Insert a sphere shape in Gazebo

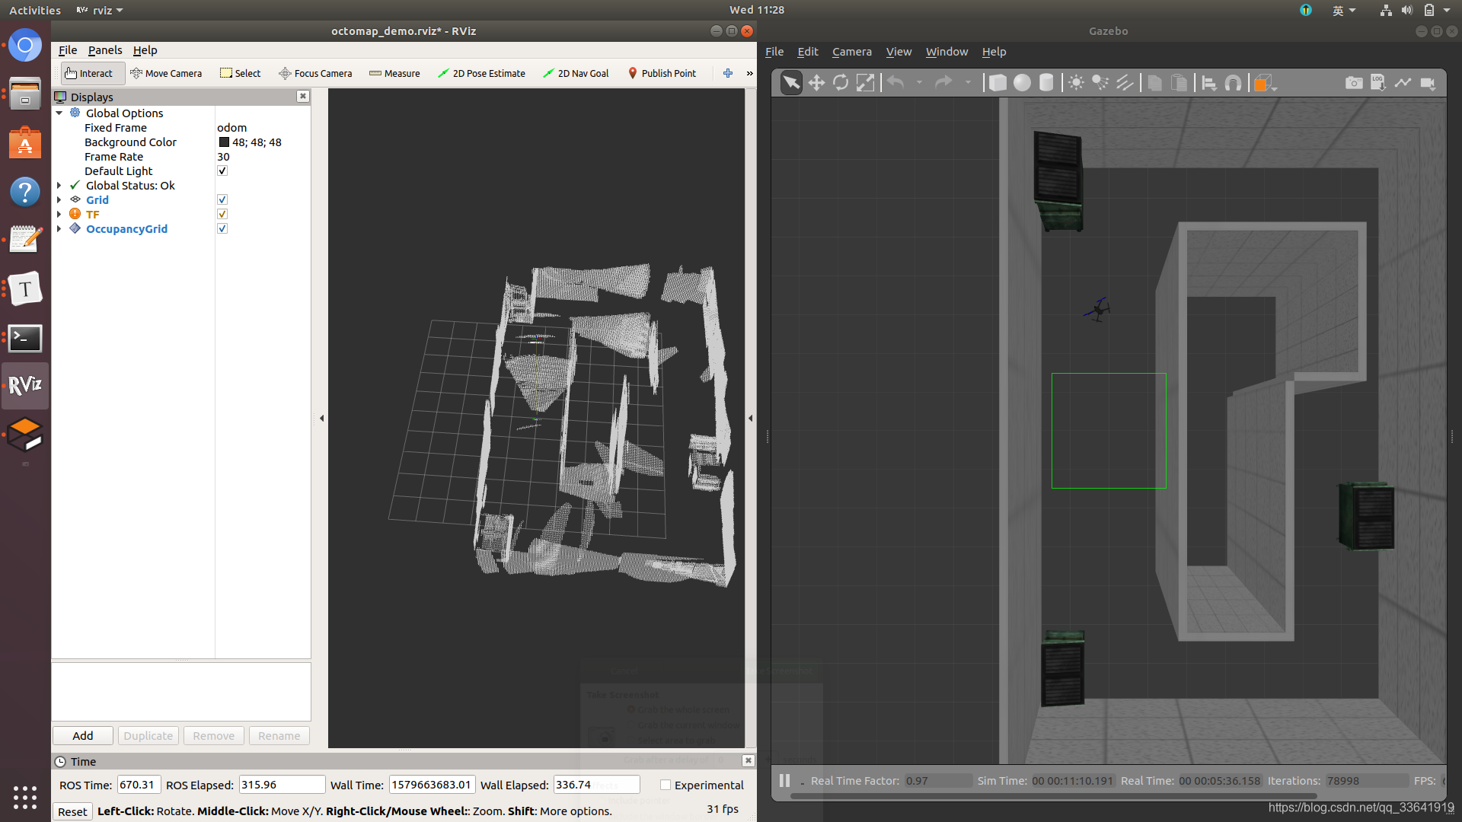click(1022, 83)
